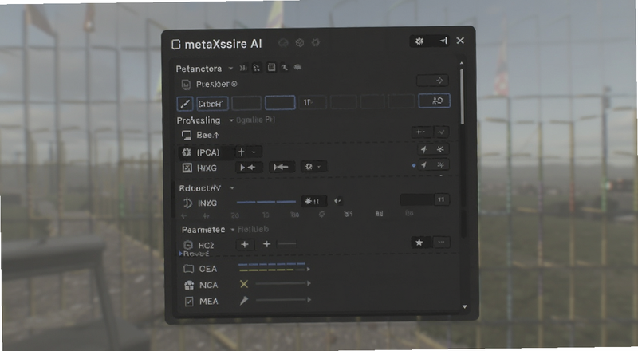
Task: Click the faded gear icon next to the title bar cube
Action: [316, 42]
